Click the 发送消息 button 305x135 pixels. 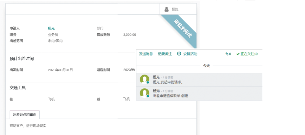tap(146, 54)
